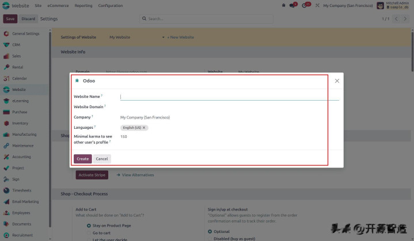Image resolution: width=414 pixels, height=241 pixels.
Task: Open the Site menu
Action: point(38,6)
